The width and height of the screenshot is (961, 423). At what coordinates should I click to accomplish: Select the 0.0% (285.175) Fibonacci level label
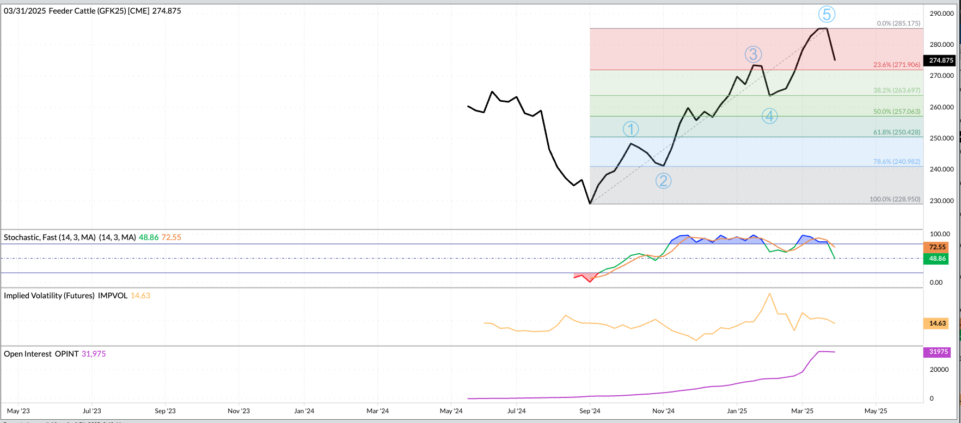click(898, 23)
